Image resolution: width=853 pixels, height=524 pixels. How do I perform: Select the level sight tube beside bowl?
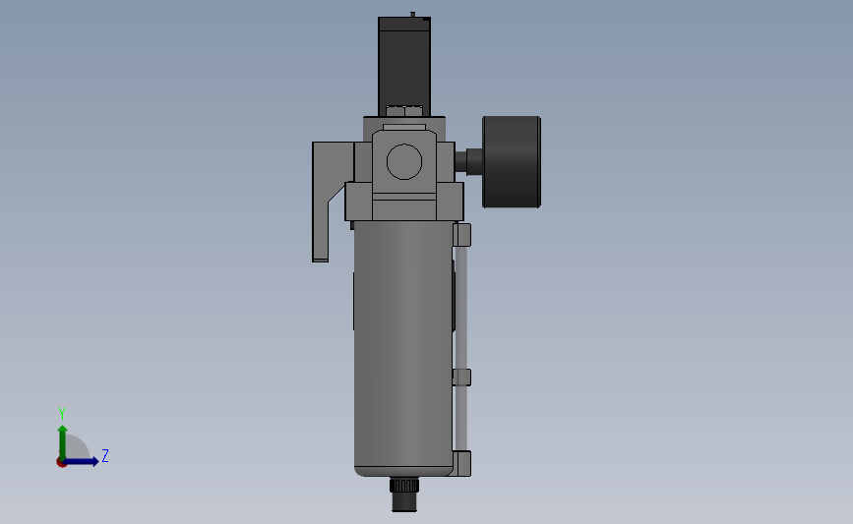coord(460,349)
